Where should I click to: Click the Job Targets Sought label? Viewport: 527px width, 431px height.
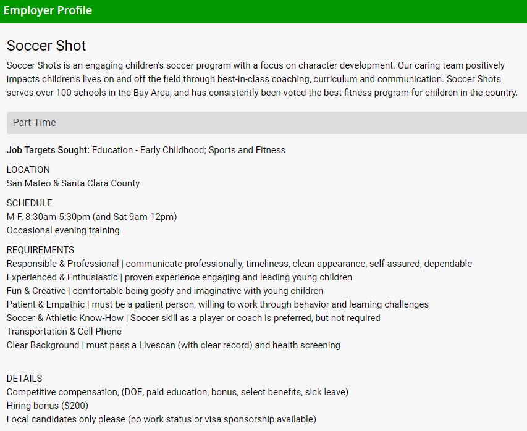point(48,150)
